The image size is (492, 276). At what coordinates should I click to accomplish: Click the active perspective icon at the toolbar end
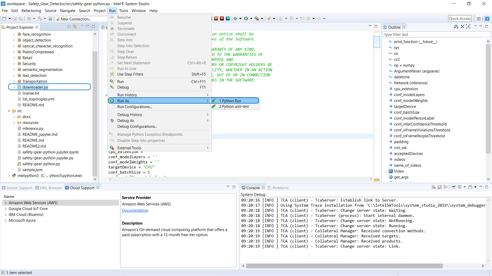coord(487,19)
